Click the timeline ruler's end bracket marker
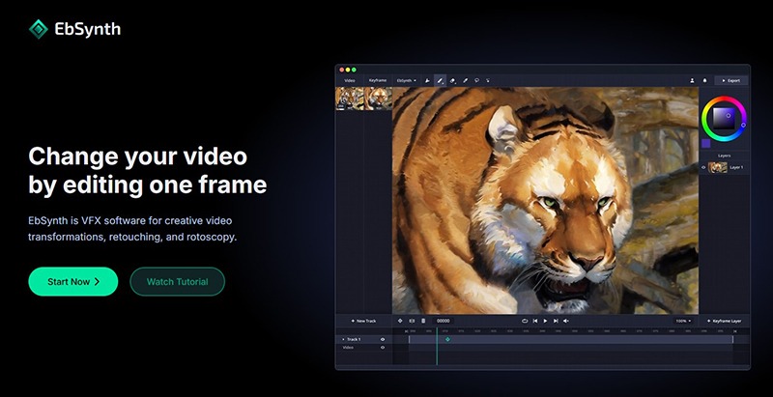773x397 pixels. click(735, 331)
